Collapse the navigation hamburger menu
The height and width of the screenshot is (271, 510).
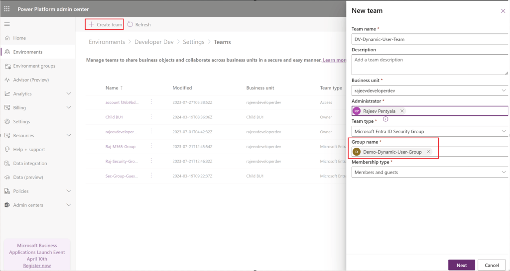coord(7,24)
